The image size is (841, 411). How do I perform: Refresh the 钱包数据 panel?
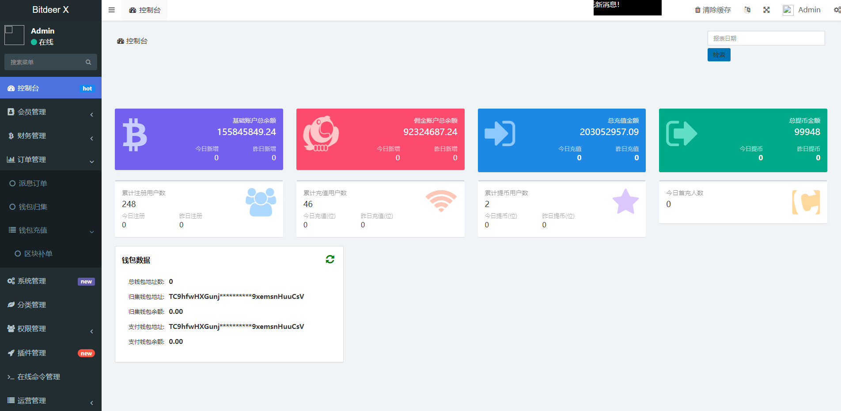click(330, 259)
